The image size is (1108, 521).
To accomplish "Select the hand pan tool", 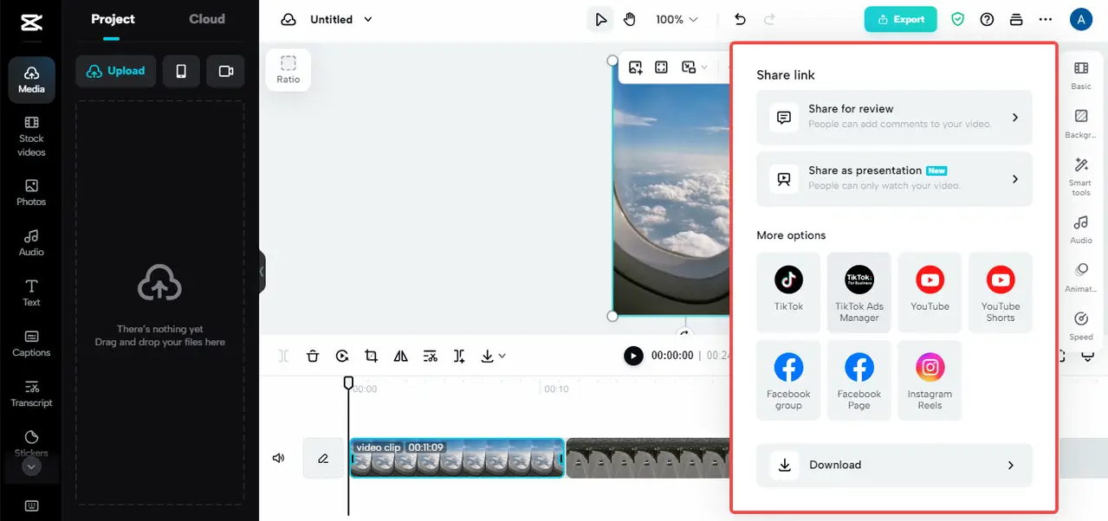I will tap(630, 19).
